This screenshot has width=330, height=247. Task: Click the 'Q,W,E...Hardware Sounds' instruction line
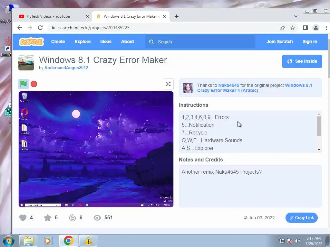pyautogui.click(x=212, y=140)
